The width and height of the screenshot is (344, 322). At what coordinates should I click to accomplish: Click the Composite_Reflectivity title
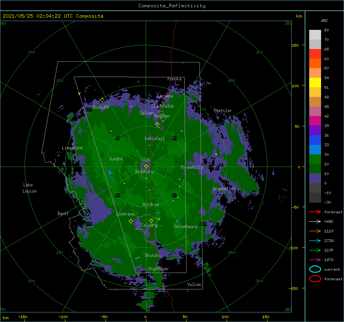(172, 6)
